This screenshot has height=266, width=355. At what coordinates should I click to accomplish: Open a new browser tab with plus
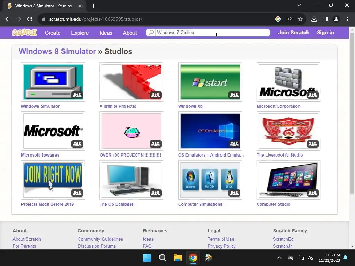94,6
